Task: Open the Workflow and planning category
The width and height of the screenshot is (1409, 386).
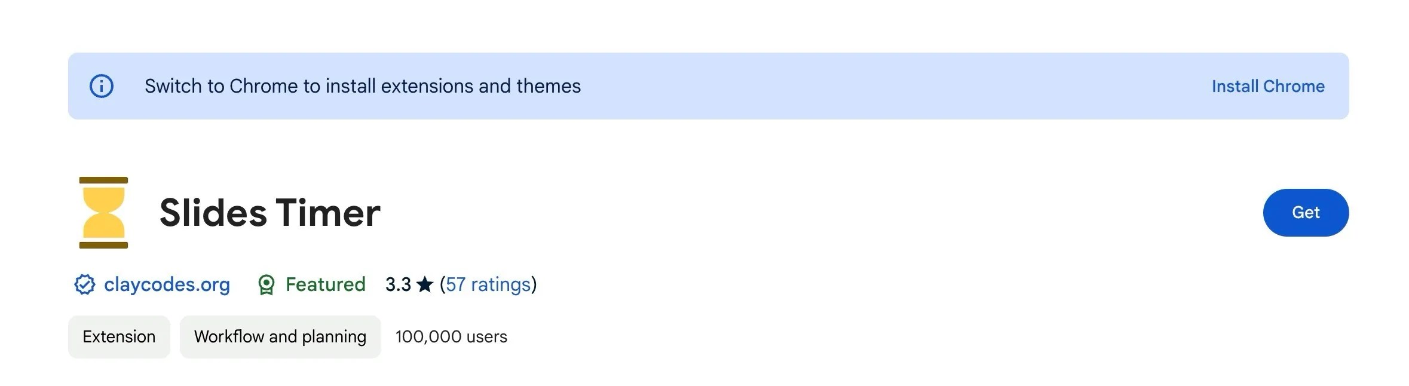Action: (280, 336)
